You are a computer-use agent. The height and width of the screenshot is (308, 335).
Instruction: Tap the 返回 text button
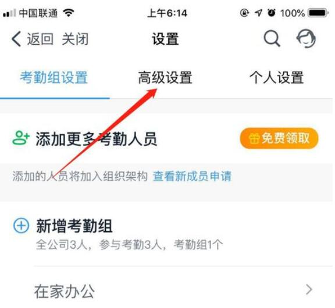pos(40,39)
